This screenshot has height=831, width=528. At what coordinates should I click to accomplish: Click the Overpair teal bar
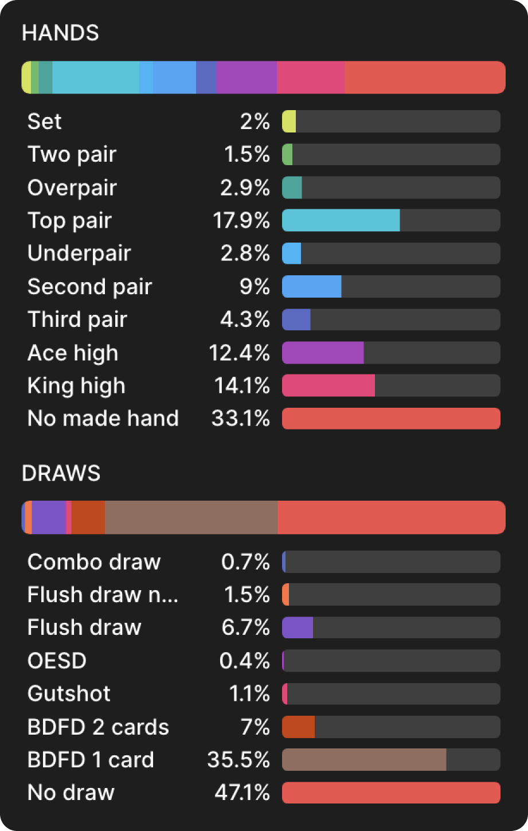coord(292,188)
